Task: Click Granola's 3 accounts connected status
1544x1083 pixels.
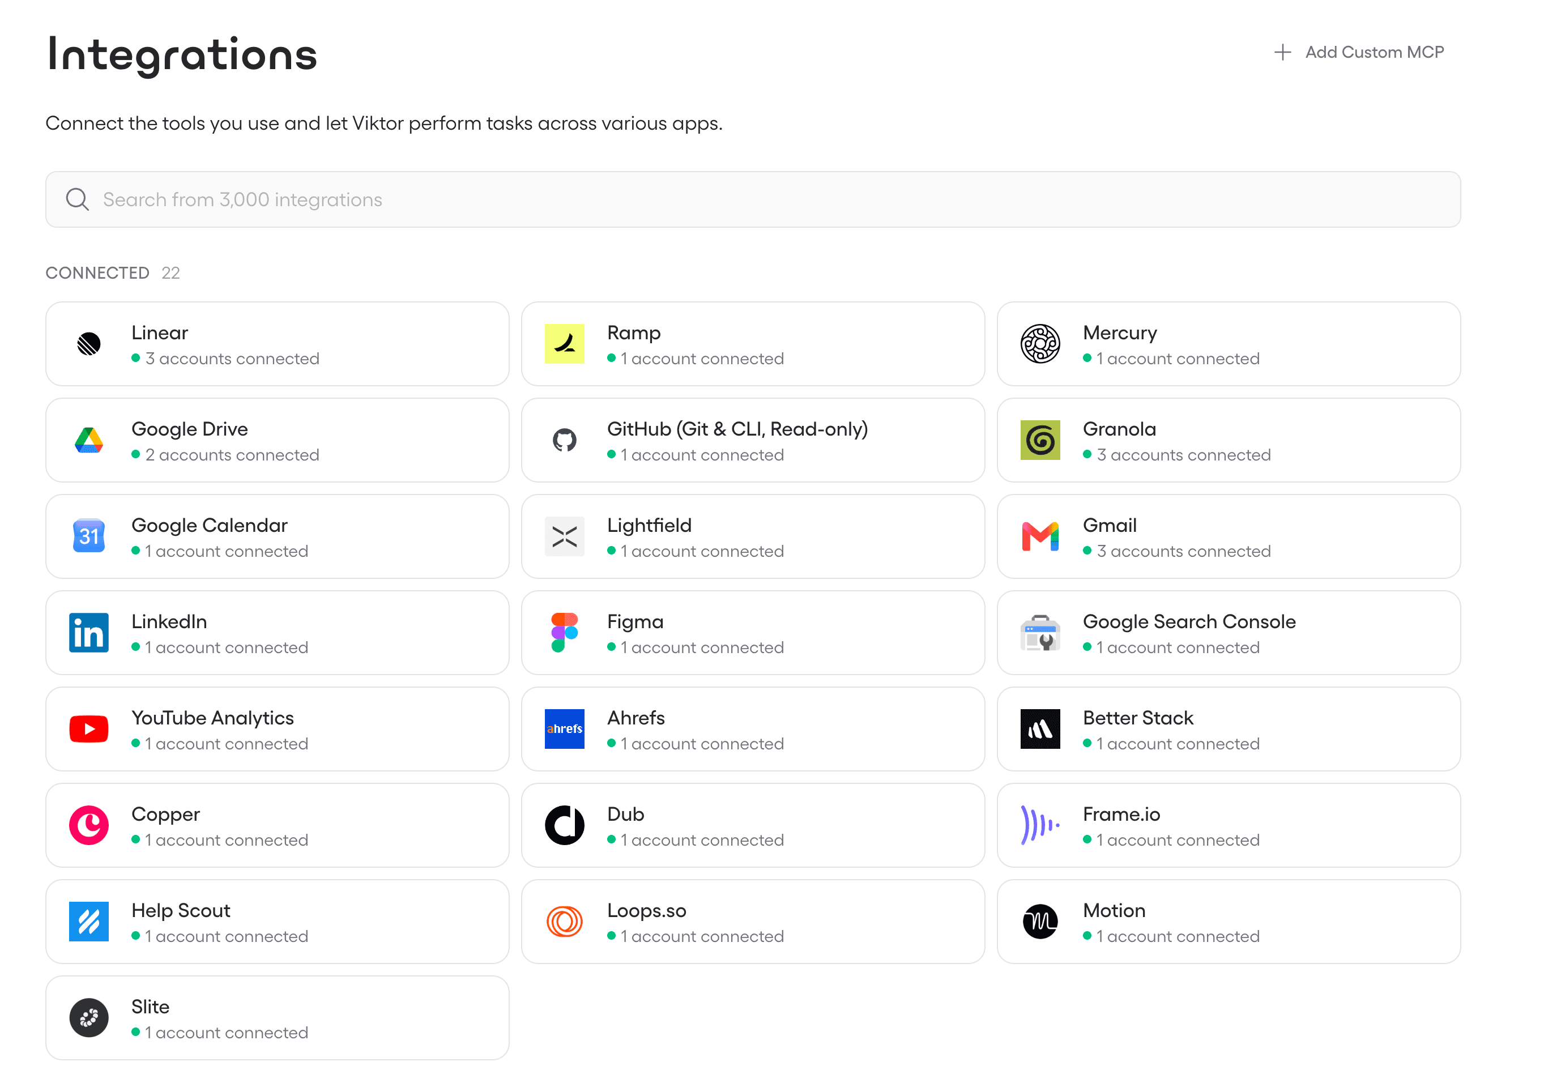Action: tap(1177, 454)
